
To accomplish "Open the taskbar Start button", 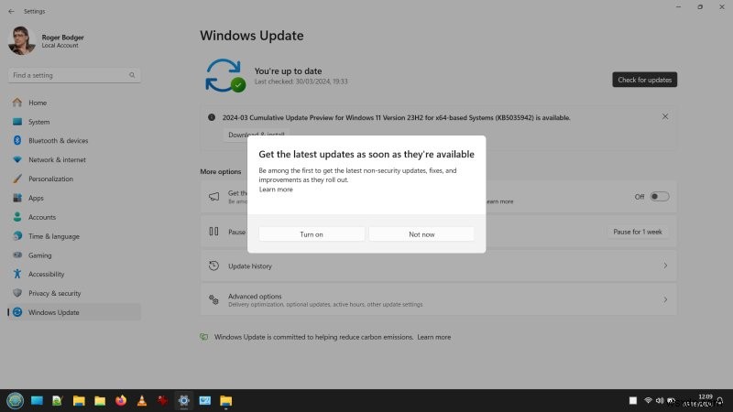I will pyautogui.click(x=15, y=400).
